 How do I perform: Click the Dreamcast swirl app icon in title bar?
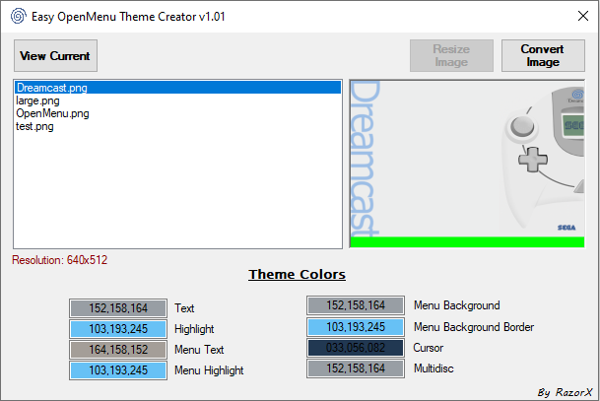click(19, 17)
